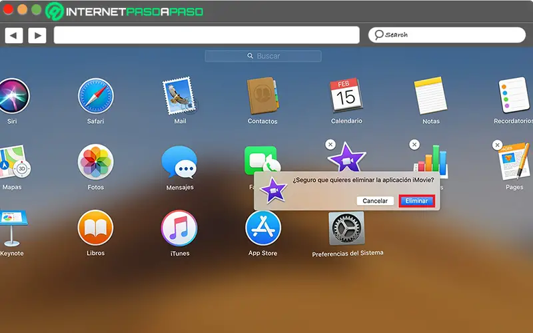
Task: Open the Mensajes app
Action: pos(179,162)
